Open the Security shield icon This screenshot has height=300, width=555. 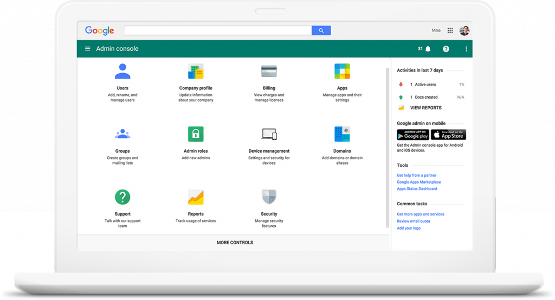(x=269, y=197)
